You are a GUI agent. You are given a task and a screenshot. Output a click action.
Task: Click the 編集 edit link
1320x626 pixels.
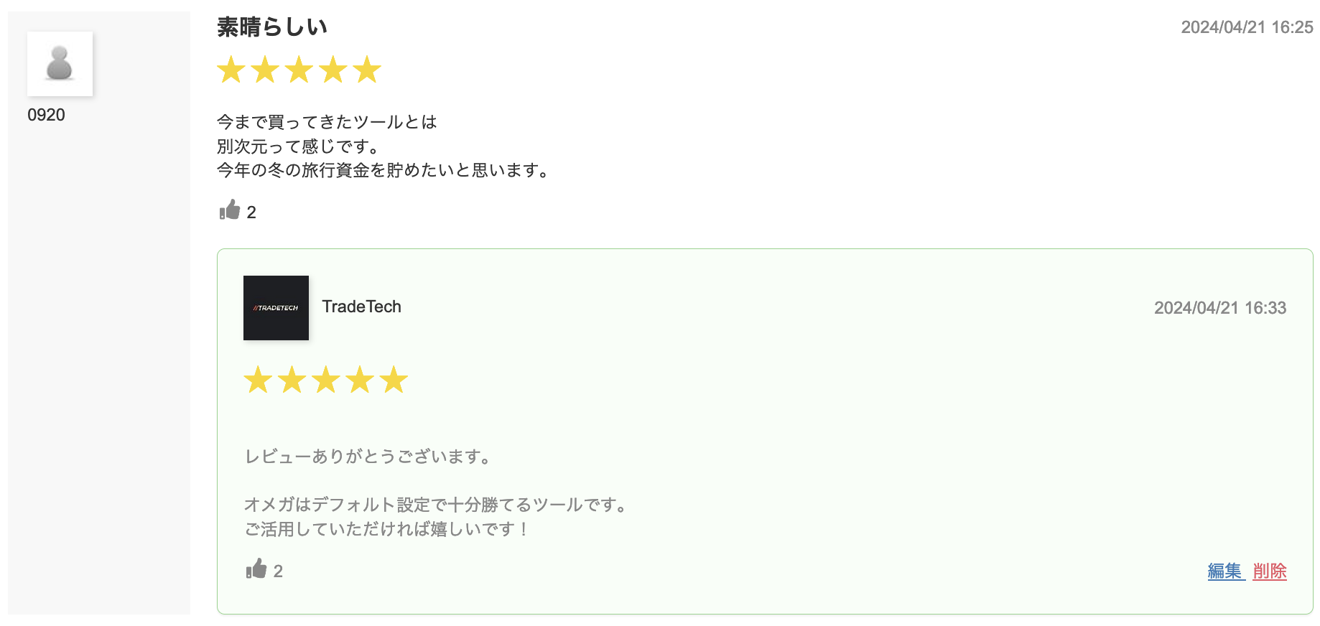coord(1225,571)
